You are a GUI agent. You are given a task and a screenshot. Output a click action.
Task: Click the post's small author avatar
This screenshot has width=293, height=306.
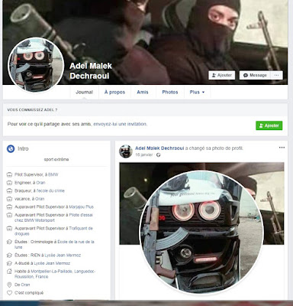click(126, 151)
